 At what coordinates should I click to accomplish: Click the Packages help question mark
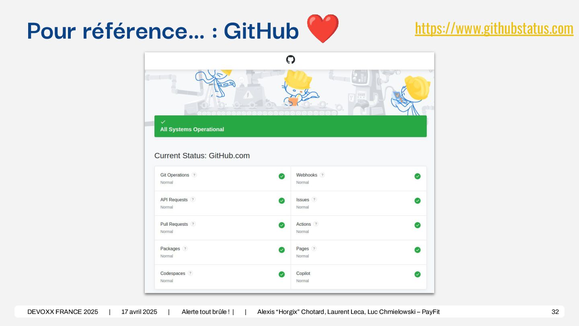click(185, 249)
